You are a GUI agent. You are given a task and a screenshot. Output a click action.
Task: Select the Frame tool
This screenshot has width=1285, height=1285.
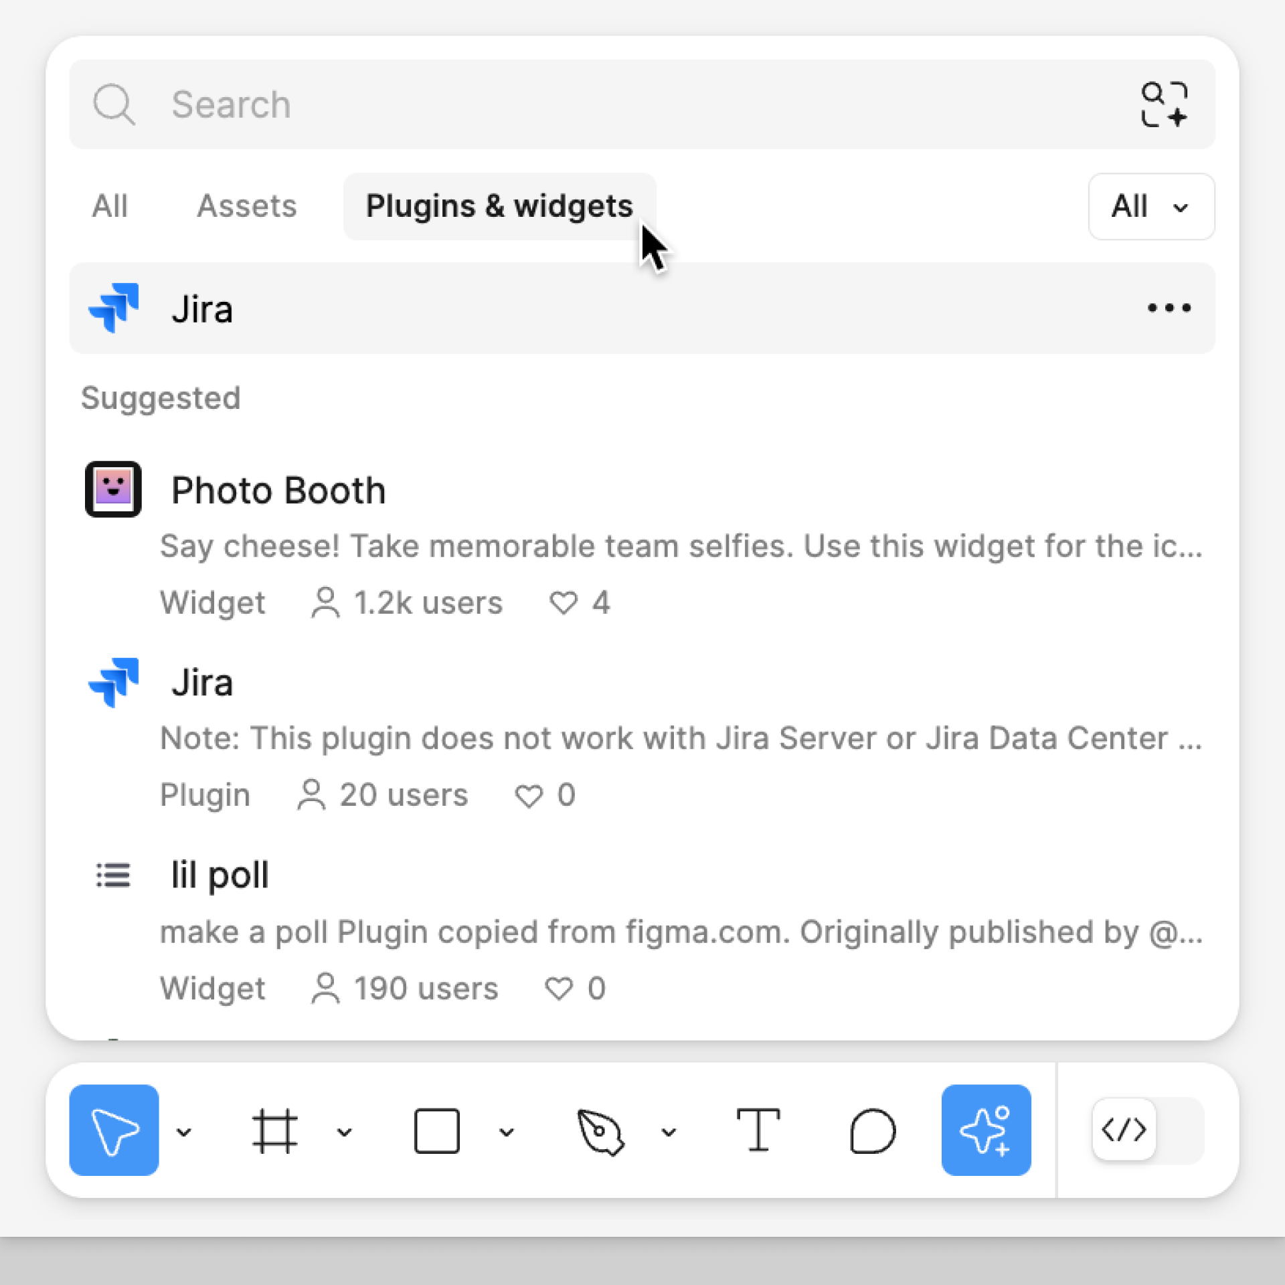point(274,1131)
